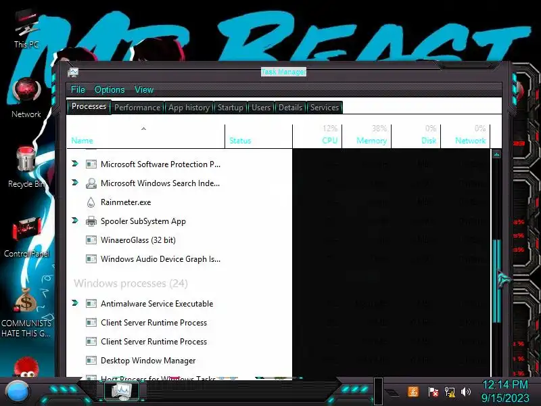Open the Recycle Bin desktop icon
The height and width of the screenshot is (406, 541).
pos(26,167)
